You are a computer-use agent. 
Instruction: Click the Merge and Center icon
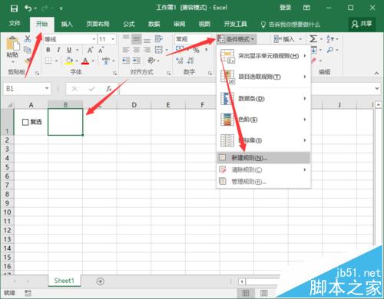coord(159,50)
